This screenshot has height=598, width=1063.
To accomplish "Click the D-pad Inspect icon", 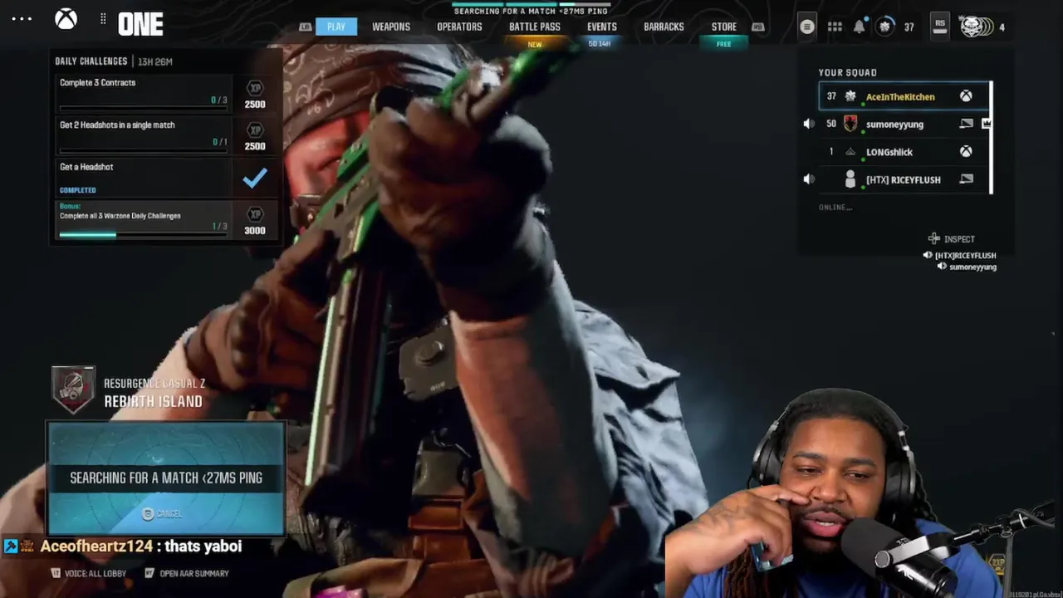I will [934, 238].
